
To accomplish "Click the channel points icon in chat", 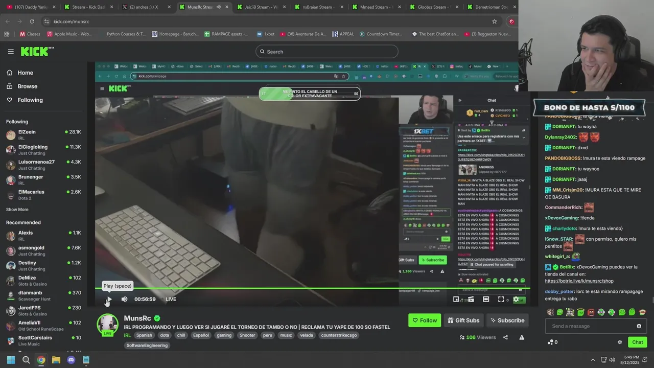I will click(550, 342).
